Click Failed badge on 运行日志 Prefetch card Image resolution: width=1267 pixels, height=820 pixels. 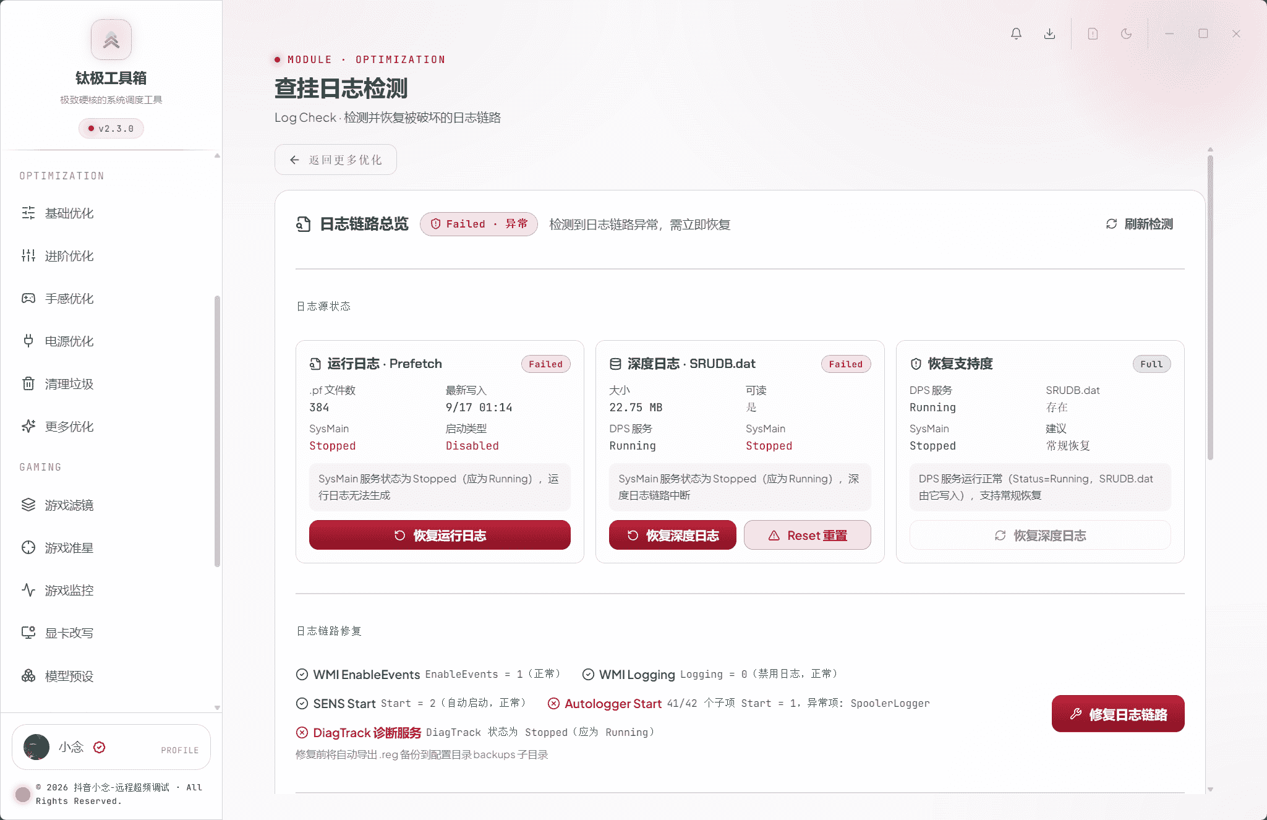coord(546,364)
